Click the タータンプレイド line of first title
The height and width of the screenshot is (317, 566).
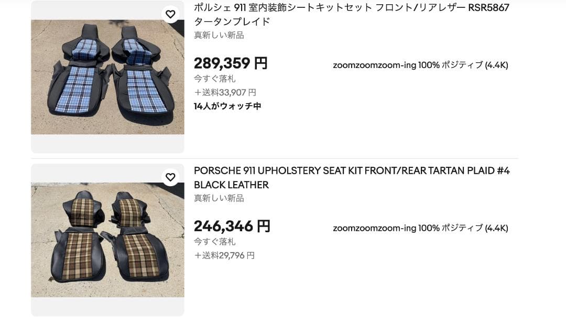coord(232,21)
